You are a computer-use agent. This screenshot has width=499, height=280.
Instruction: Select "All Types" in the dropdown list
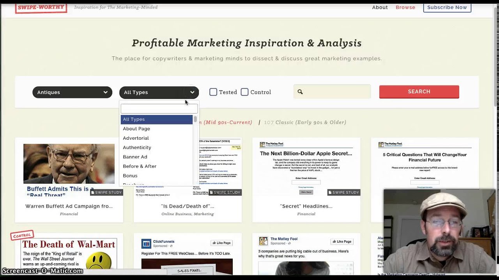156,119
